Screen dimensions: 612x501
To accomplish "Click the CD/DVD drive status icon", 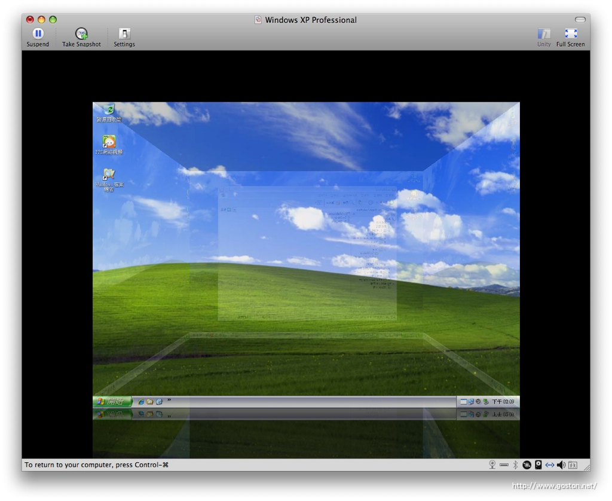I will [x=527, y=465].
